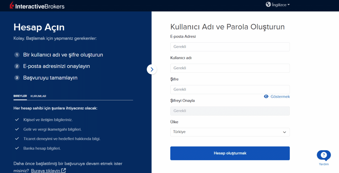This screenshot has width=339, height=173.
Task: Click 'Ticaret deneyimi ve hedefleri hakkında bilgi.' text
Action: pos(62,139)
